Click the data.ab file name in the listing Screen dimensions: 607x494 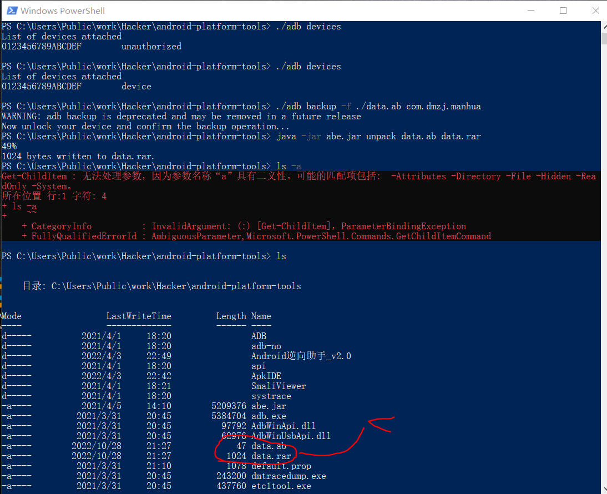269,446
